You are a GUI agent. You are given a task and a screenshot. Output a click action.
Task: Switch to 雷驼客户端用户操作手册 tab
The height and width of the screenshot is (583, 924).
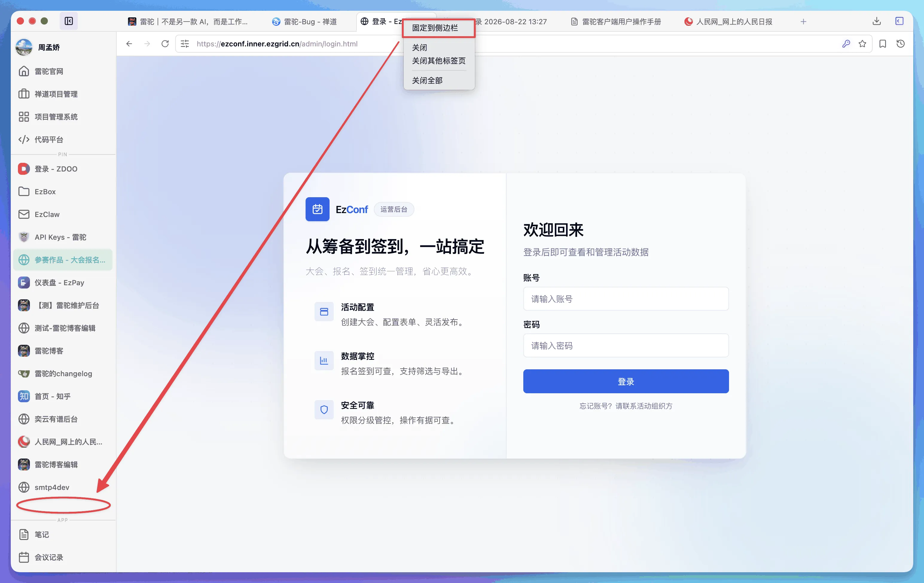click(616, 22)
